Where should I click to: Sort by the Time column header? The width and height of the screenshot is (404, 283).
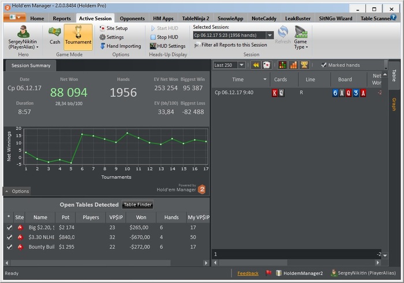(238, 80)
